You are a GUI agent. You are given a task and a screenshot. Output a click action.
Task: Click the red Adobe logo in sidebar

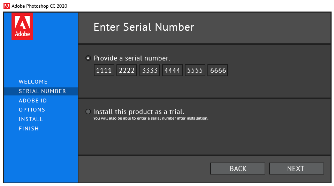point(22,26)
